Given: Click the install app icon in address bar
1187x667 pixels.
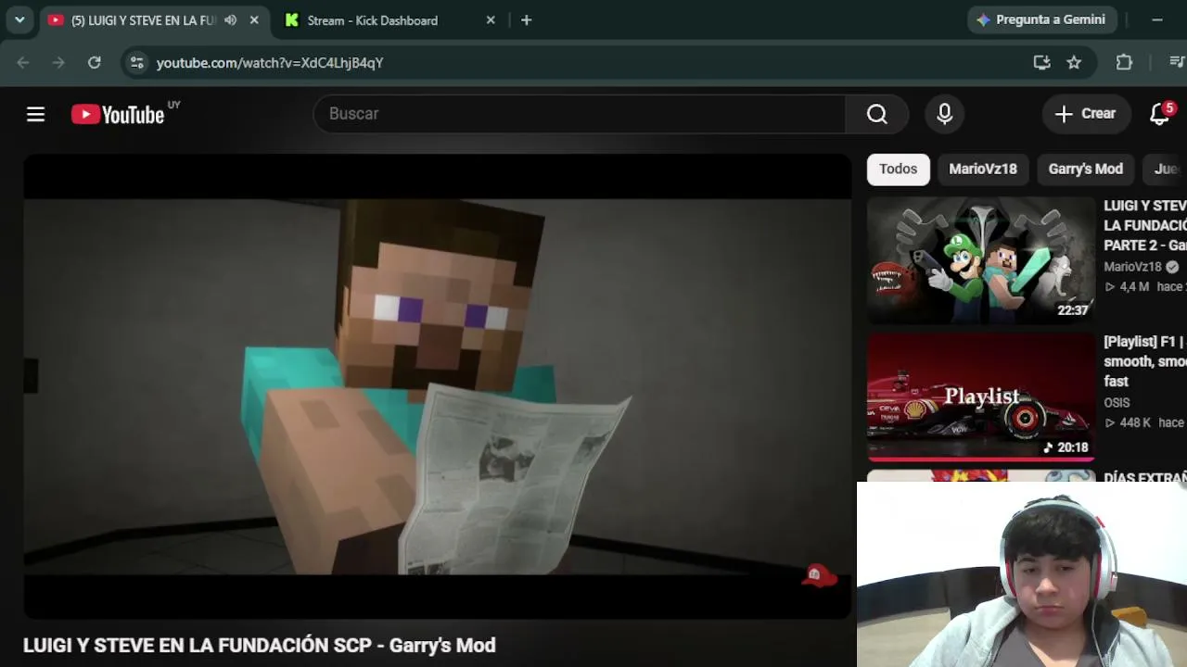Looking at the screenshot, I should (1041, 62).
